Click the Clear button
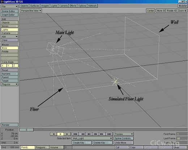Screen dimensions: 188x150 9,40
